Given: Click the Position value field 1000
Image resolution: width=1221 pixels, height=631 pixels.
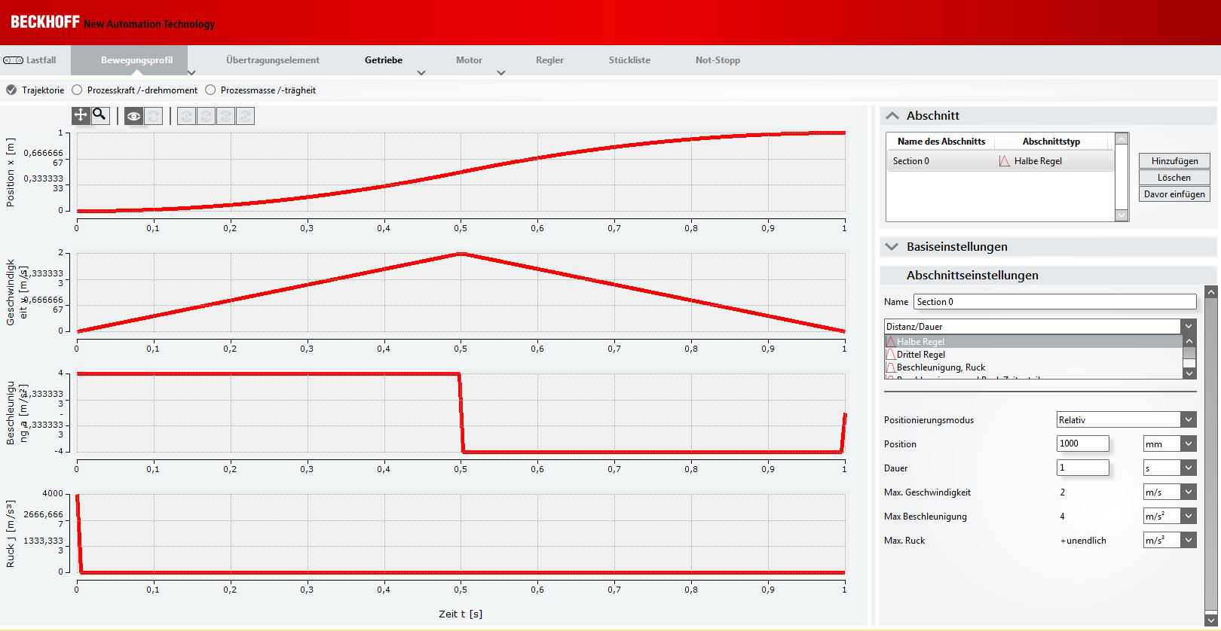Looking at the screenshot, I should [1082, 444].
